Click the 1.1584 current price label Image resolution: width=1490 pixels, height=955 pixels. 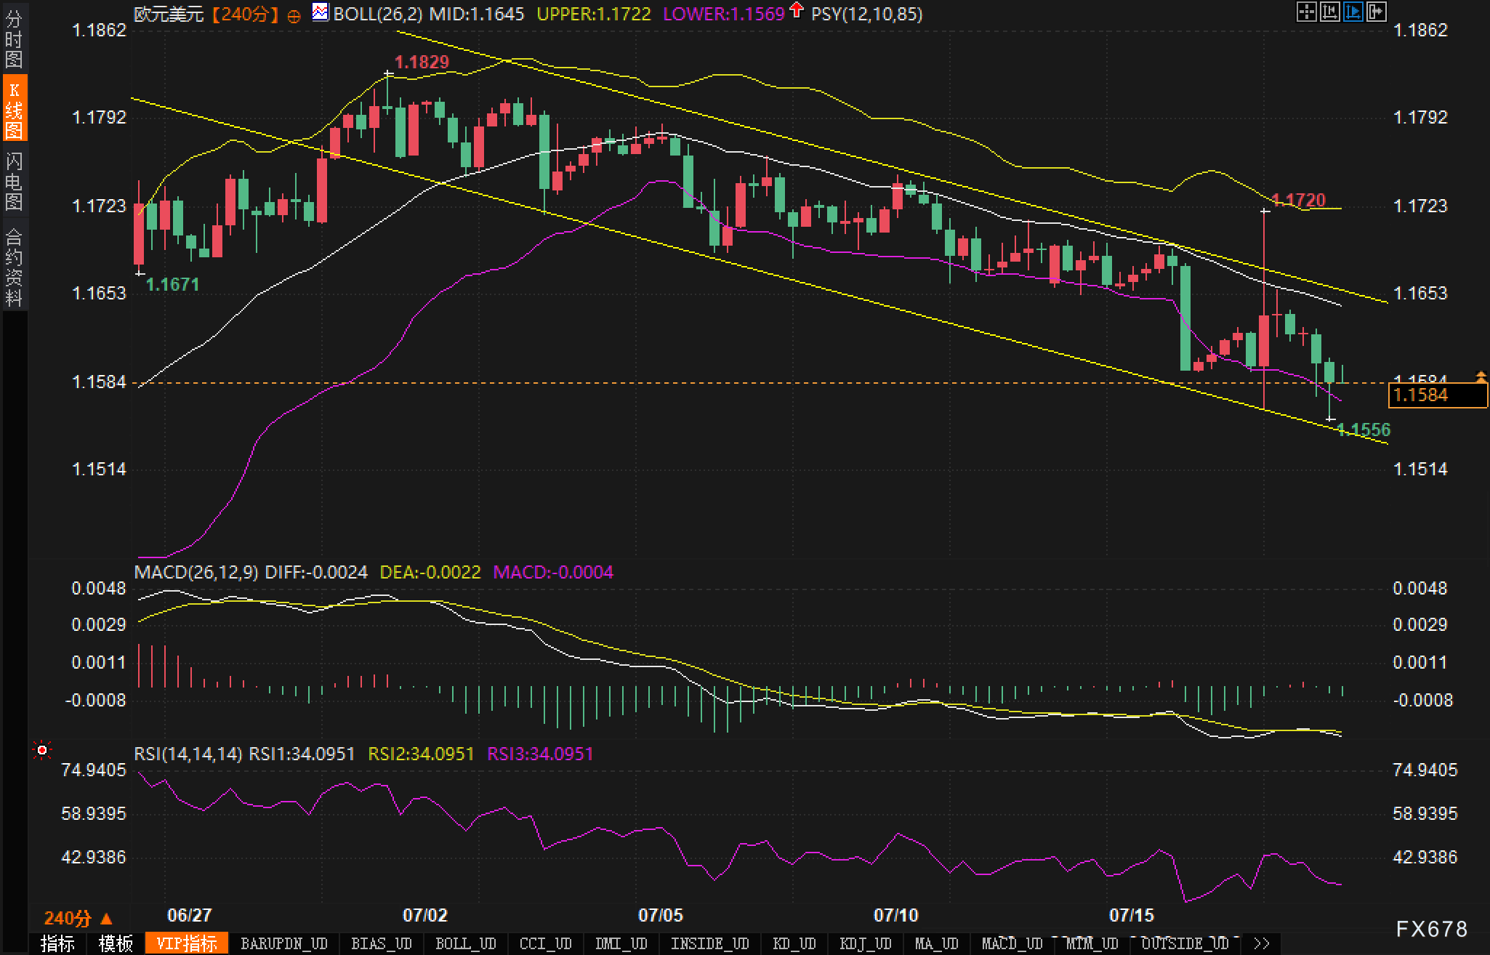tap(1437, 395)
